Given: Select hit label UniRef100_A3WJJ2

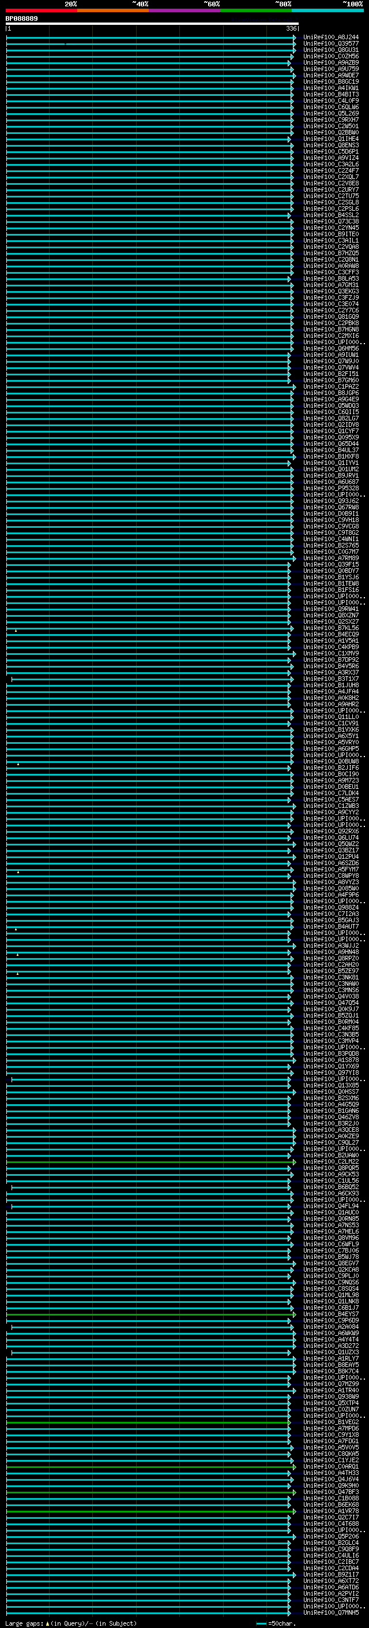Looking at the screenshot, I should 331,945.
